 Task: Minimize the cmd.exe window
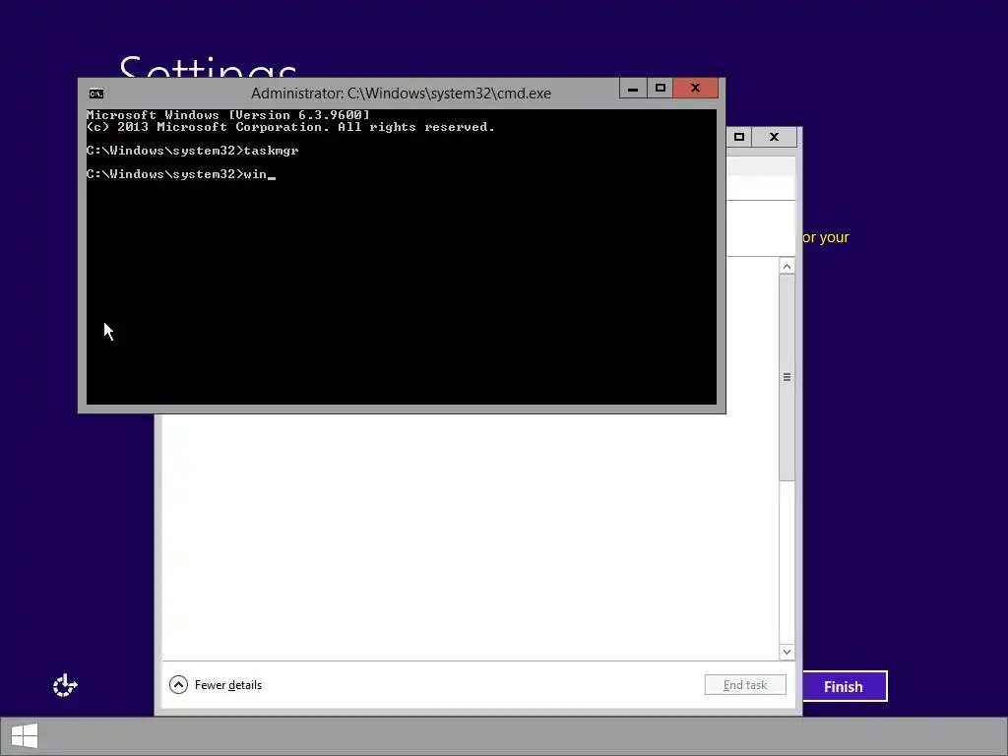pyautogui.click(x=633, y=88)
